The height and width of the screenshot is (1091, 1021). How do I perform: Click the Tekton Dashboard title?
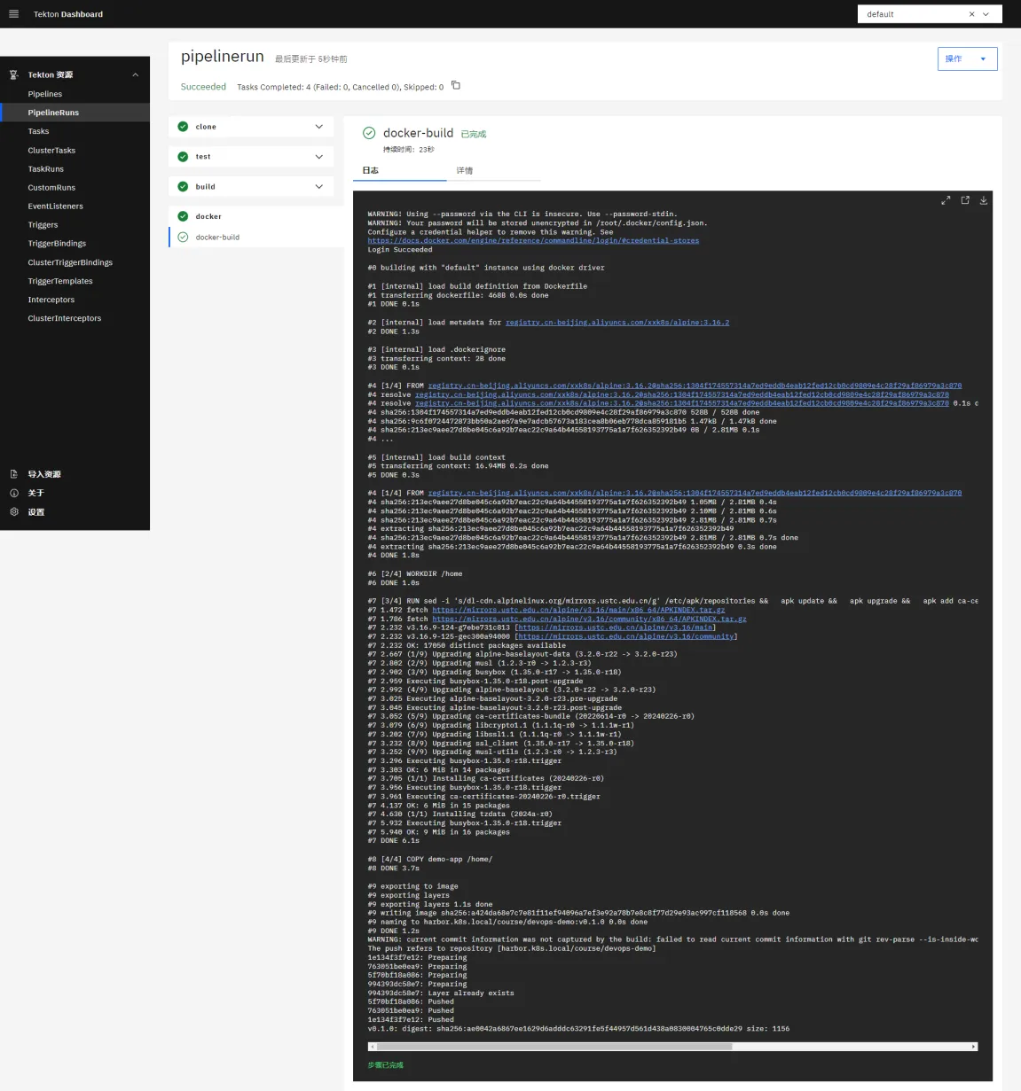68,14
